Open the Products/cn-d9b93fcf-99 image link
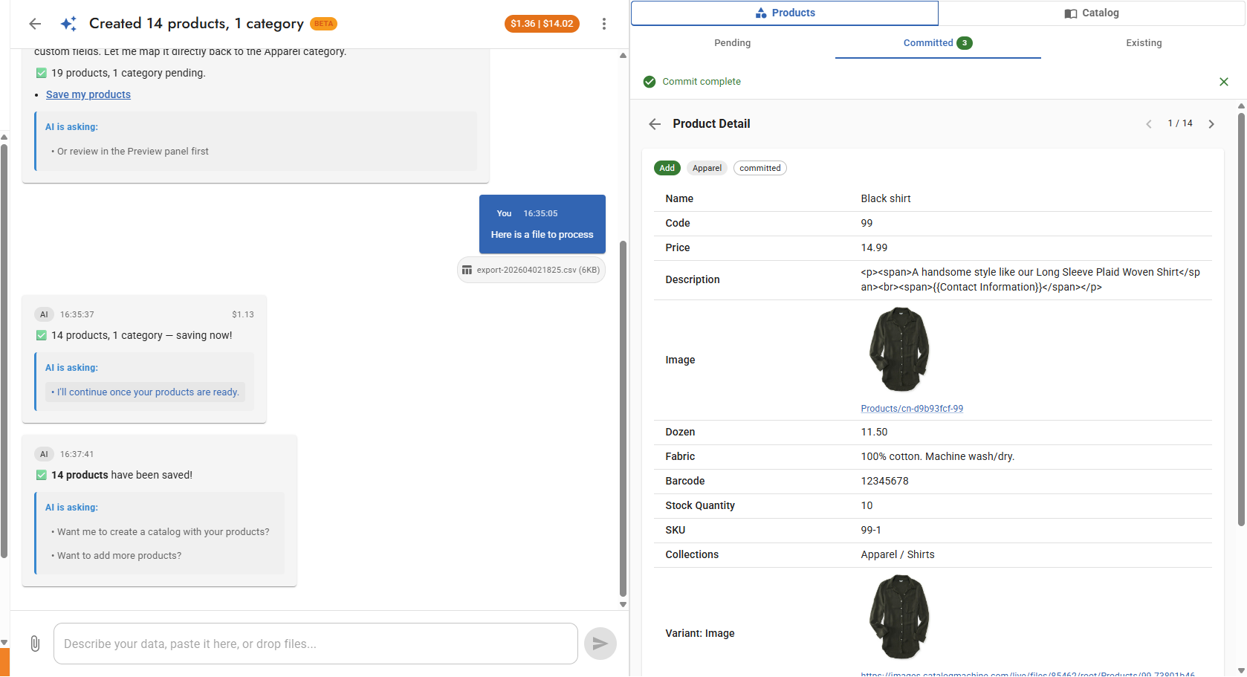The width and height of the screenshot is (1247, 677). [912, 408]
